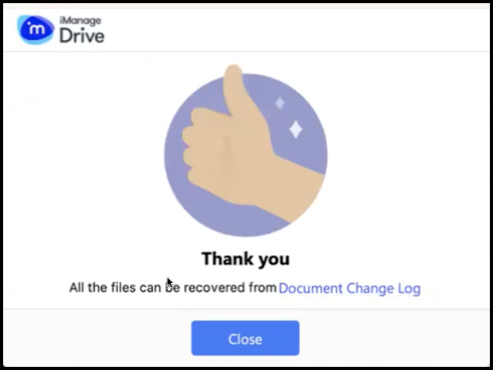Click the 'All the files can be recovered' text
Image resolution: width=493 pixels, height=370 pixels.
172,287
